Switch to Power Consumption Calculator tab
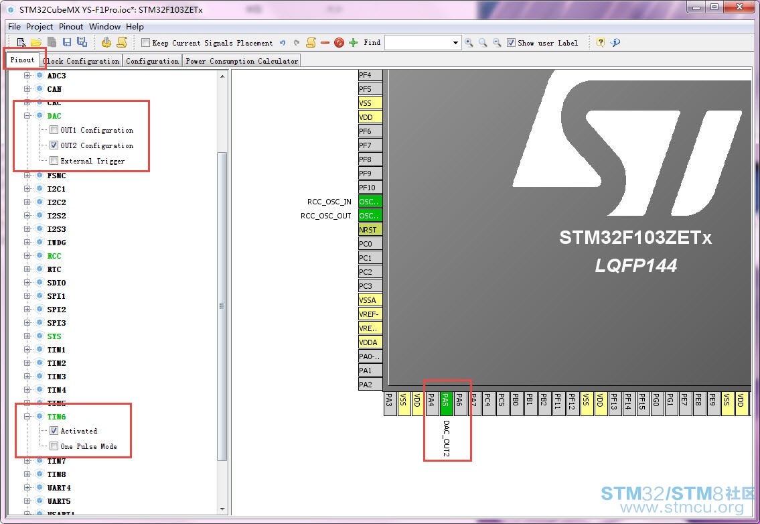Image resolution: width=760 pixels, height=524 pixels. pyautogui.click(x=241, y=61)
